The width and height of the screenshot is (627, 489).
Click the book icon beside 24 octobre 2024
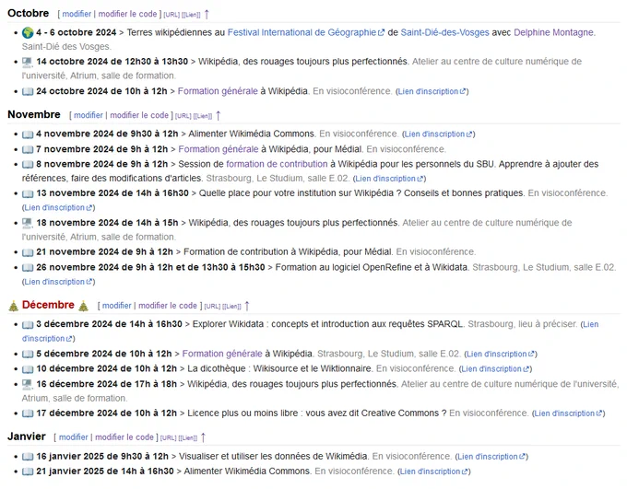pyautogui.click(x=28, y=91)
